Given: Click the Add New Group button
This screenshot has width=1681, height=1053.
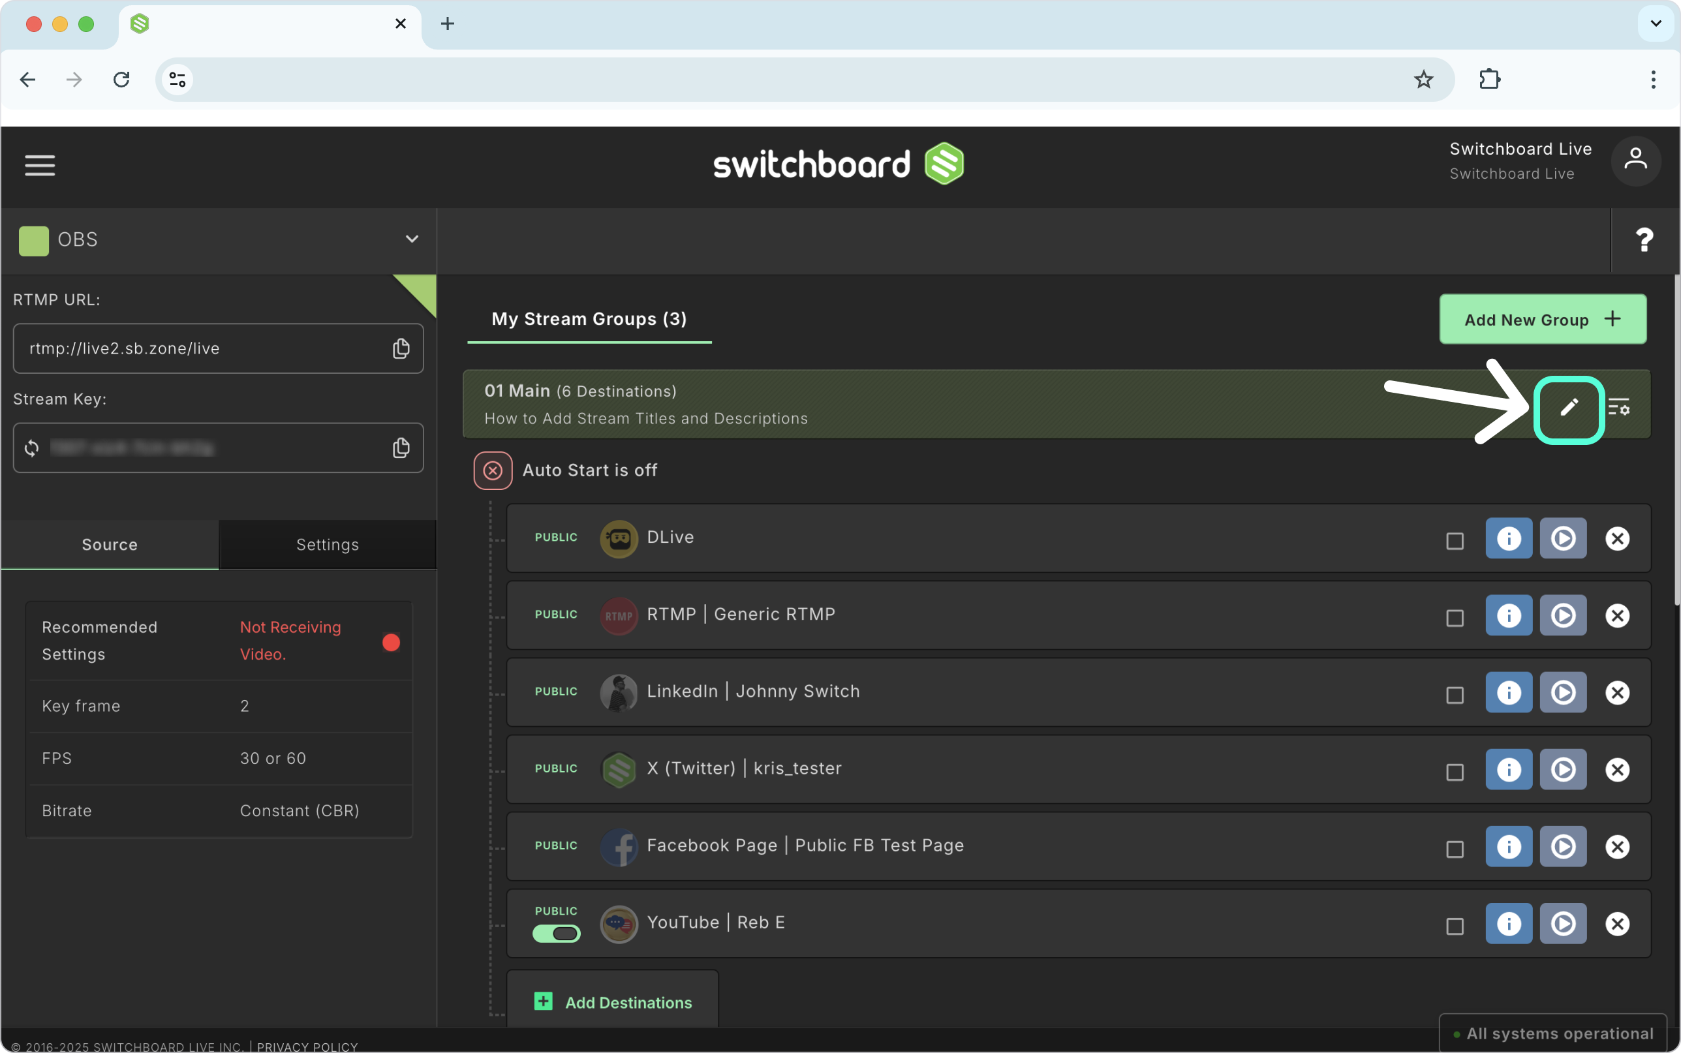Looking at the screenshot, I should point(1543,319).
